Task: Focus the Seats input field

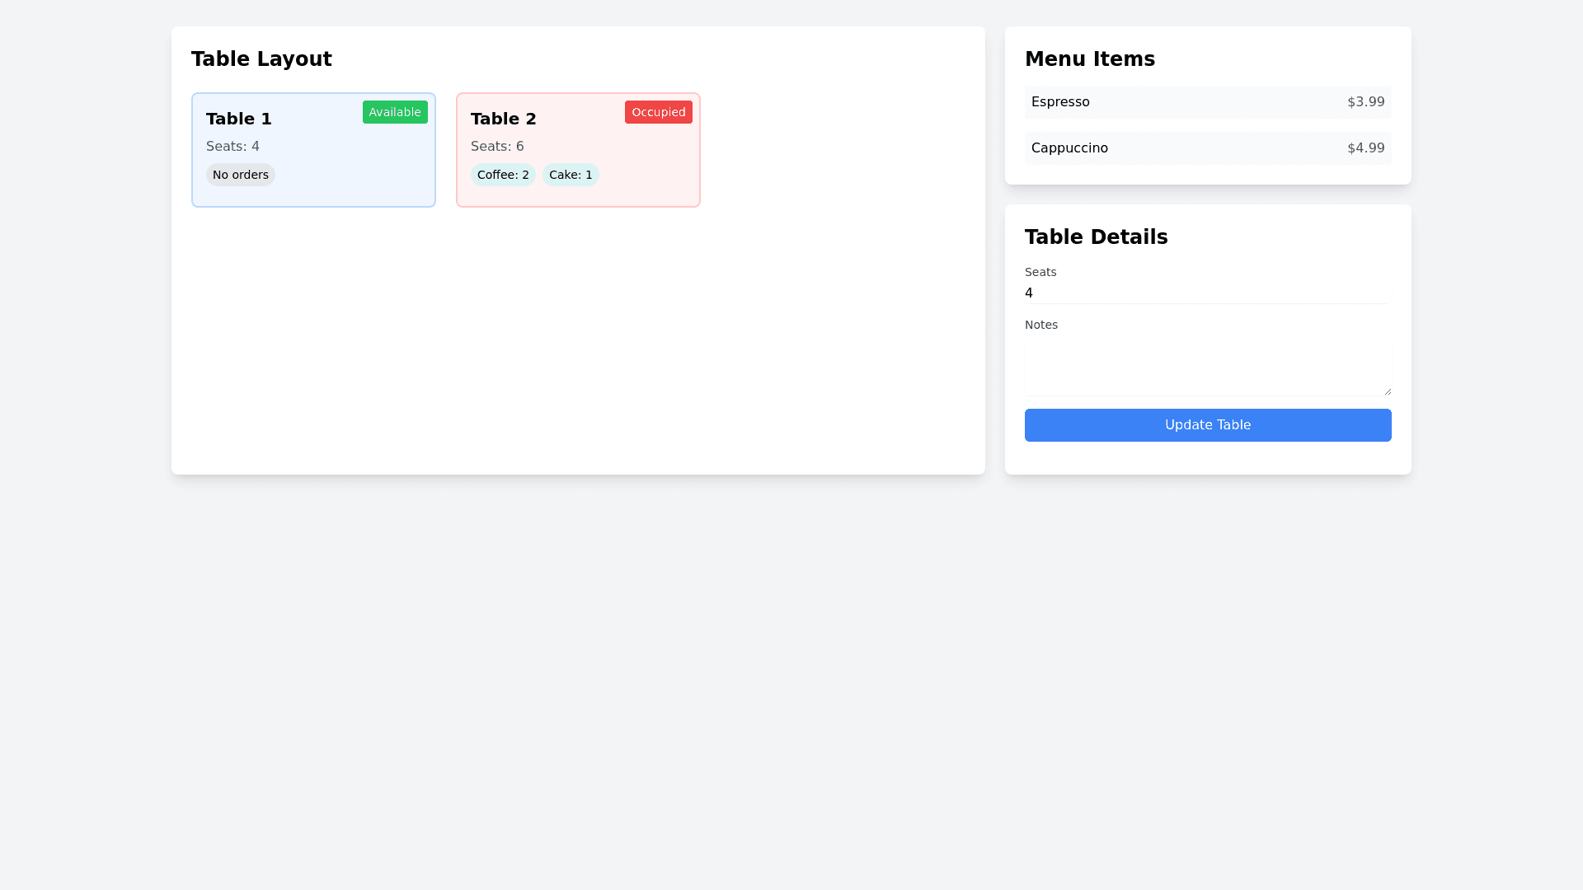Action: (x=1207, y=293)
